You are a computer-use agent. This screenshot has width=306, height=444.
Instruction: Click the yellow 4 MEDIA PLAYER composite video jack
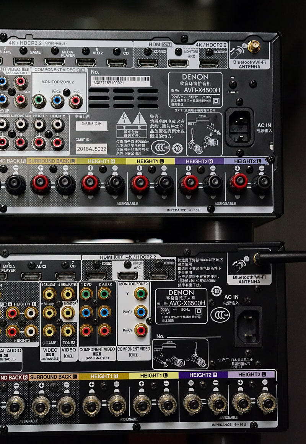coord(68,294)
